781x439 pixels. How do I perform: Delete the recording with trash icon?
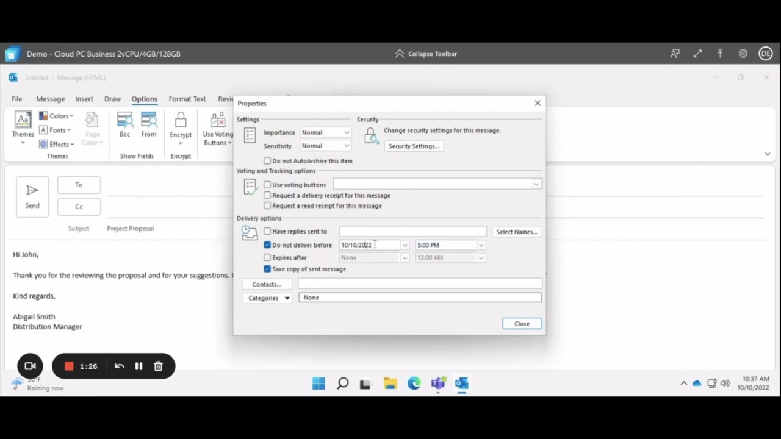(x=158, y=366)
